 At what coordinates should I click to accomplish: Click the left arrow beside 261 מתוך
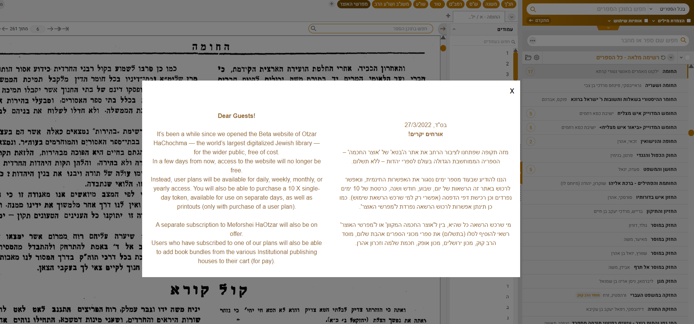5,29
